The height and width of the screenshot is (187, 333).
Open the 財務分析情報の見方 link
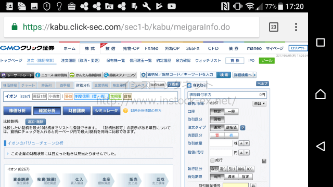point(146,111)
